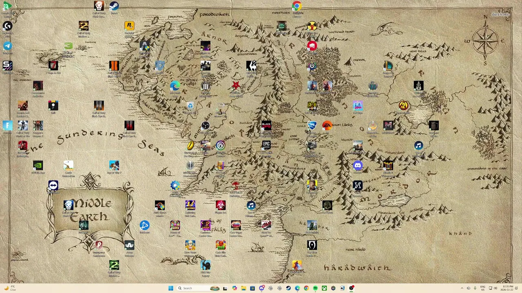Screen dimensions: 522x293
Task: Select the EA app icon
Action: (327, 125)
